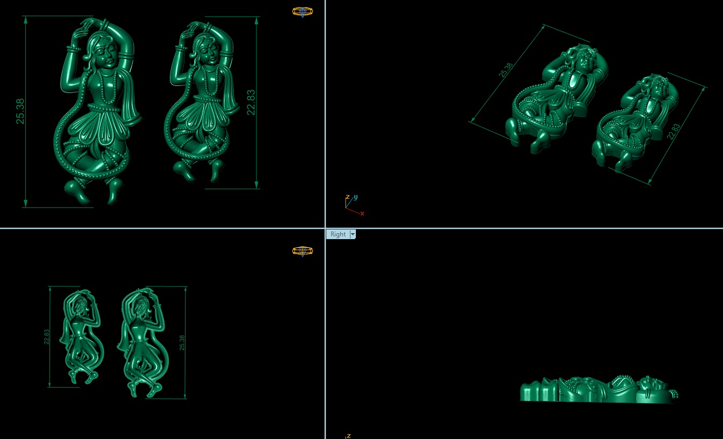This screenshot has height=439, width=723.
Task: Open the Right viewport dropdown arrow
Action: pyautogui.click(x=353, y=234)
